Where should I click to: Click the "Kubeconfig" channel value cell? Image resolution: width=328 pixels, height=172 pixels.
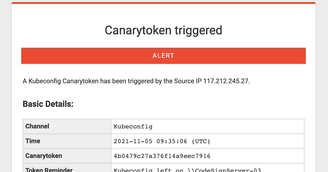208,126
